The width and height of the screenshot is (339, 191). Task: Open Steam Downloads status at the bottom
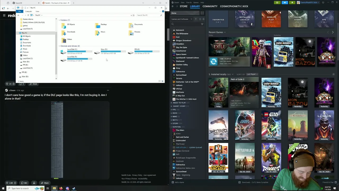[x=253, y=182]
